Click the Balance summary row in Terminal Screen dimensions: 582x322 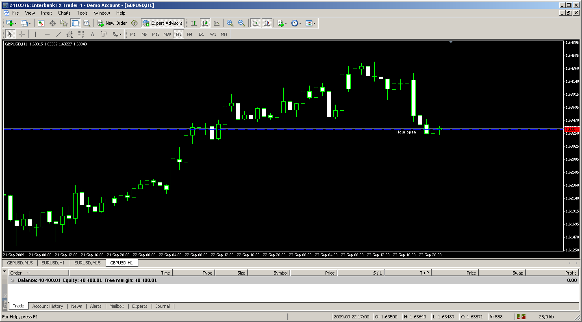[293, 280]
